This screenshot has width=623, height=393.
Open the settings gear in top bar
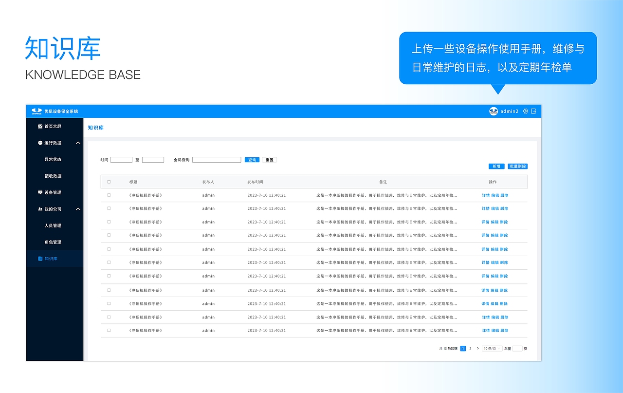525,111
